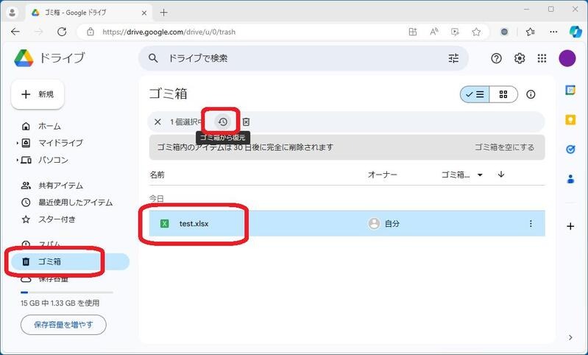Open Edge settings and more menu

[553, 32]
